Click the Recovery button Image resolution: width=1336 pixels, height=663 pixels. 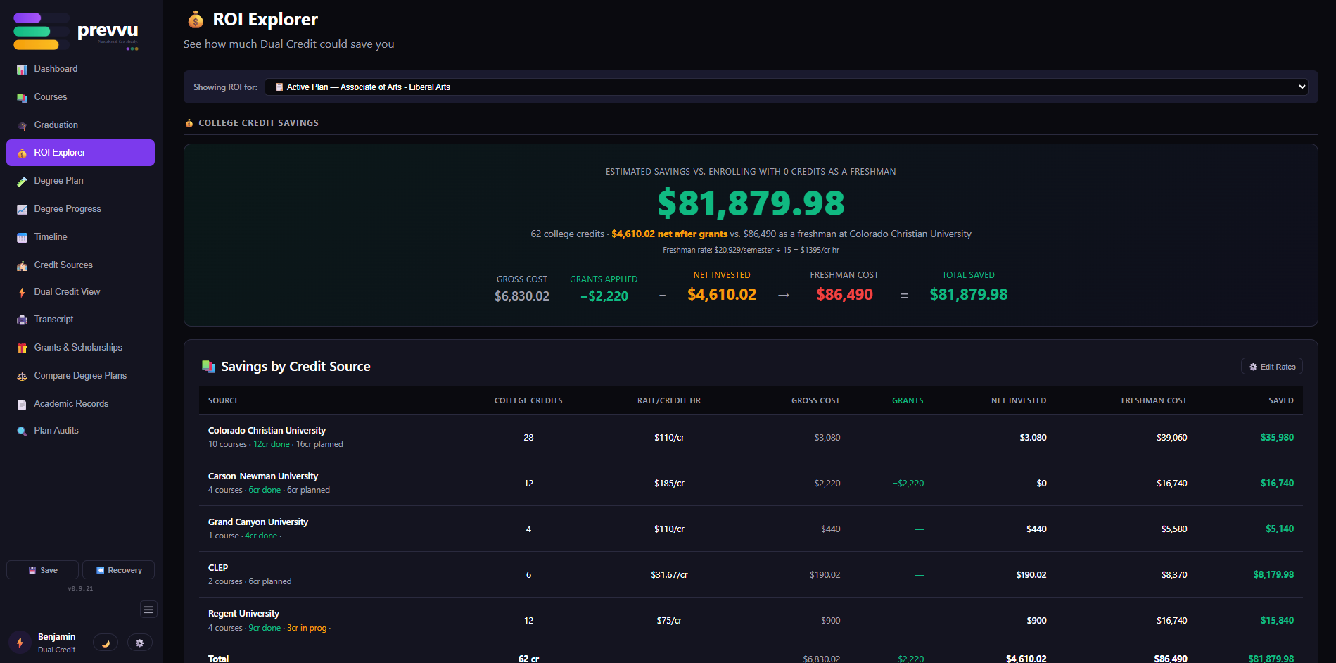(x=118, y=570)
